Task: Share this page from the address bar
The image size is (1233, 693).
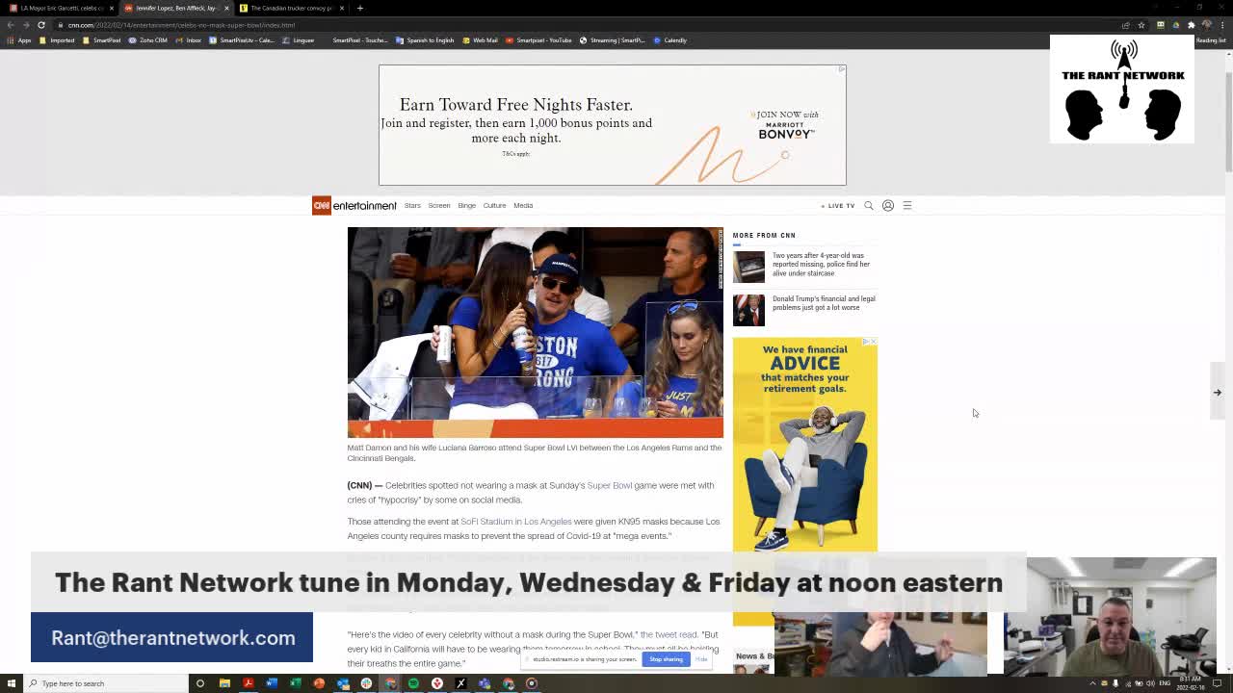Action: [x=1126, y=25]
